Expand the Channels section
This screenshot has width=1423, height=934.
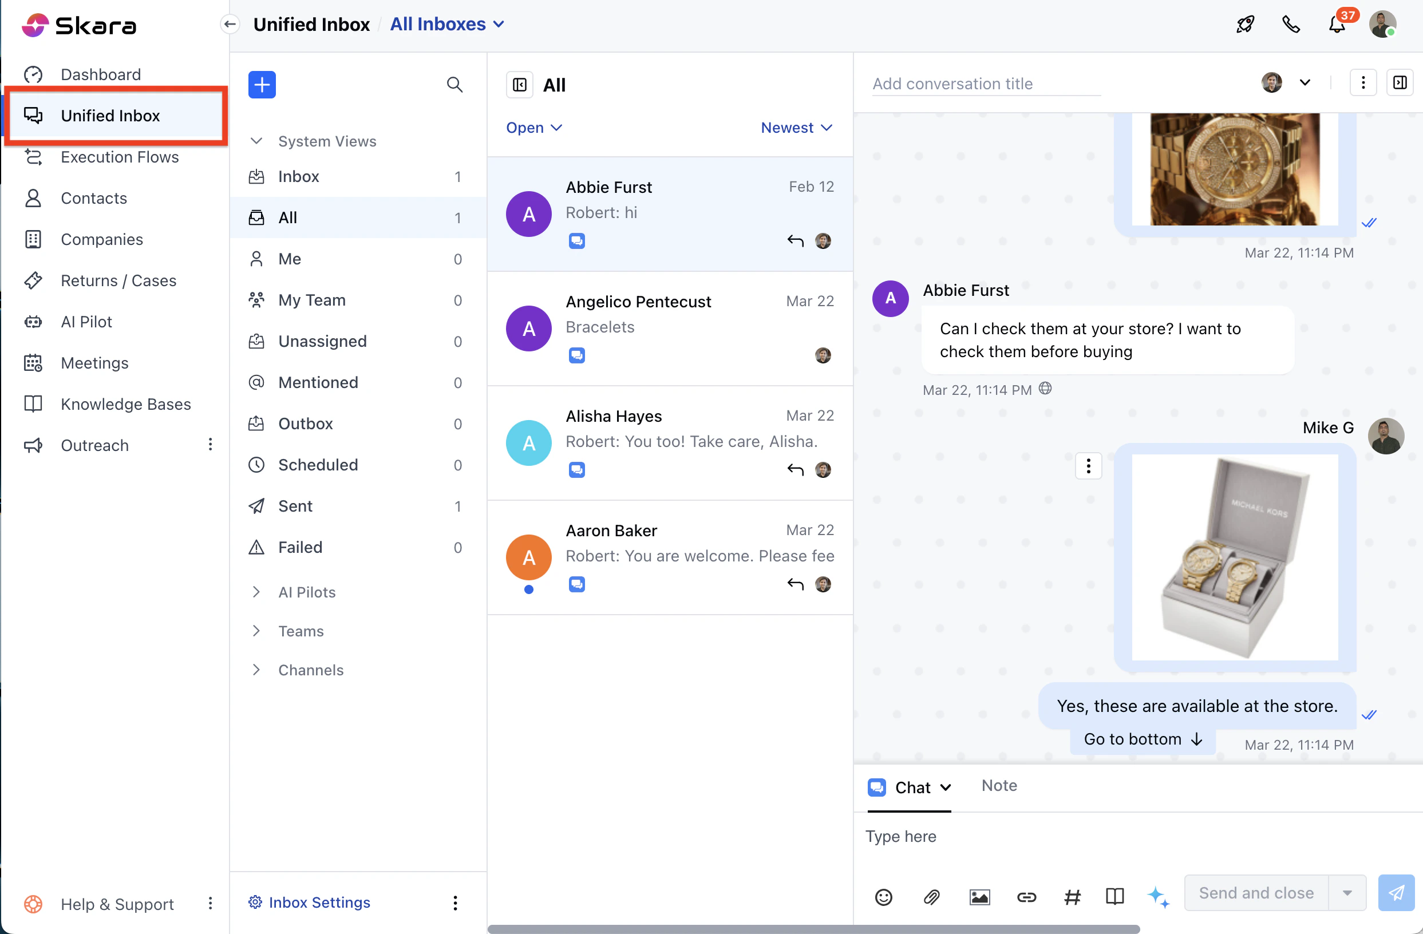[310, 670]
